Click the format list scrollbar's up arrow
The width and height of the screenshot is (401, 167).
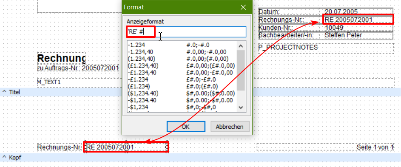tap(241, 46)
